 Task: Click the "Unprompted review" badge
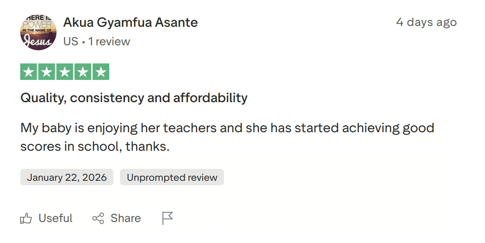click(x=172, y=178)
